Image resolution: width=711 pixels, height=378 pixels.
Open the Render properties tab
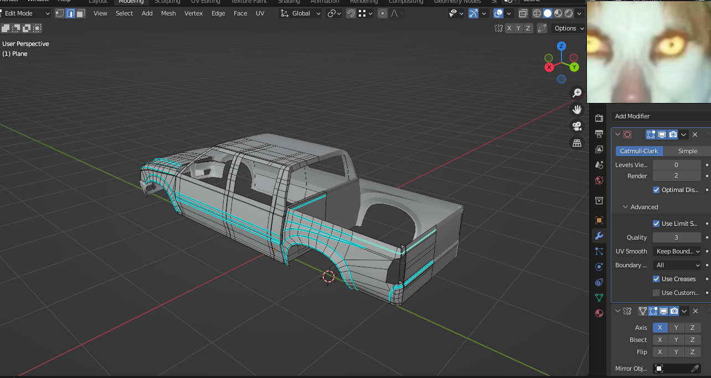tap(599, 118)
